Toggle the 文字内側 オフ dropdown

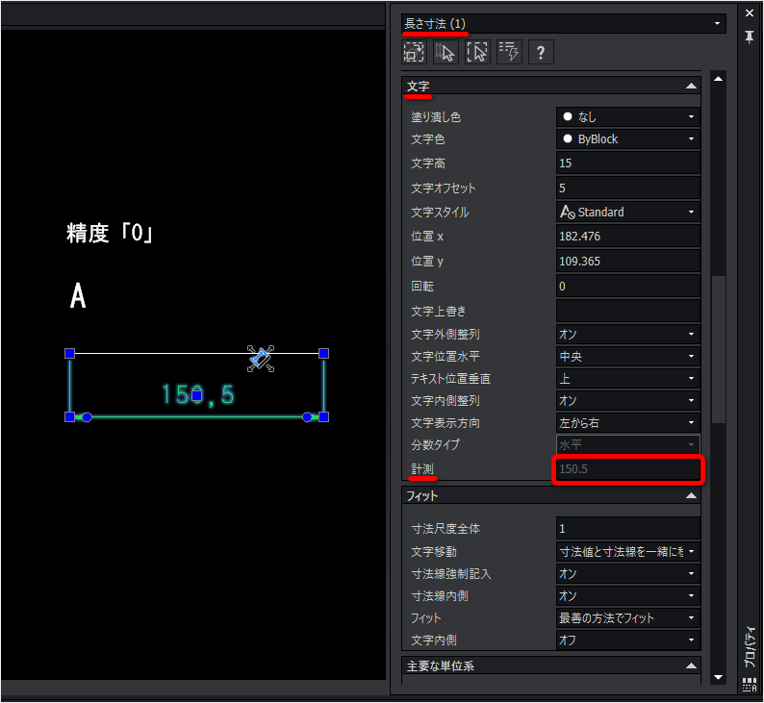coord(628,640)
